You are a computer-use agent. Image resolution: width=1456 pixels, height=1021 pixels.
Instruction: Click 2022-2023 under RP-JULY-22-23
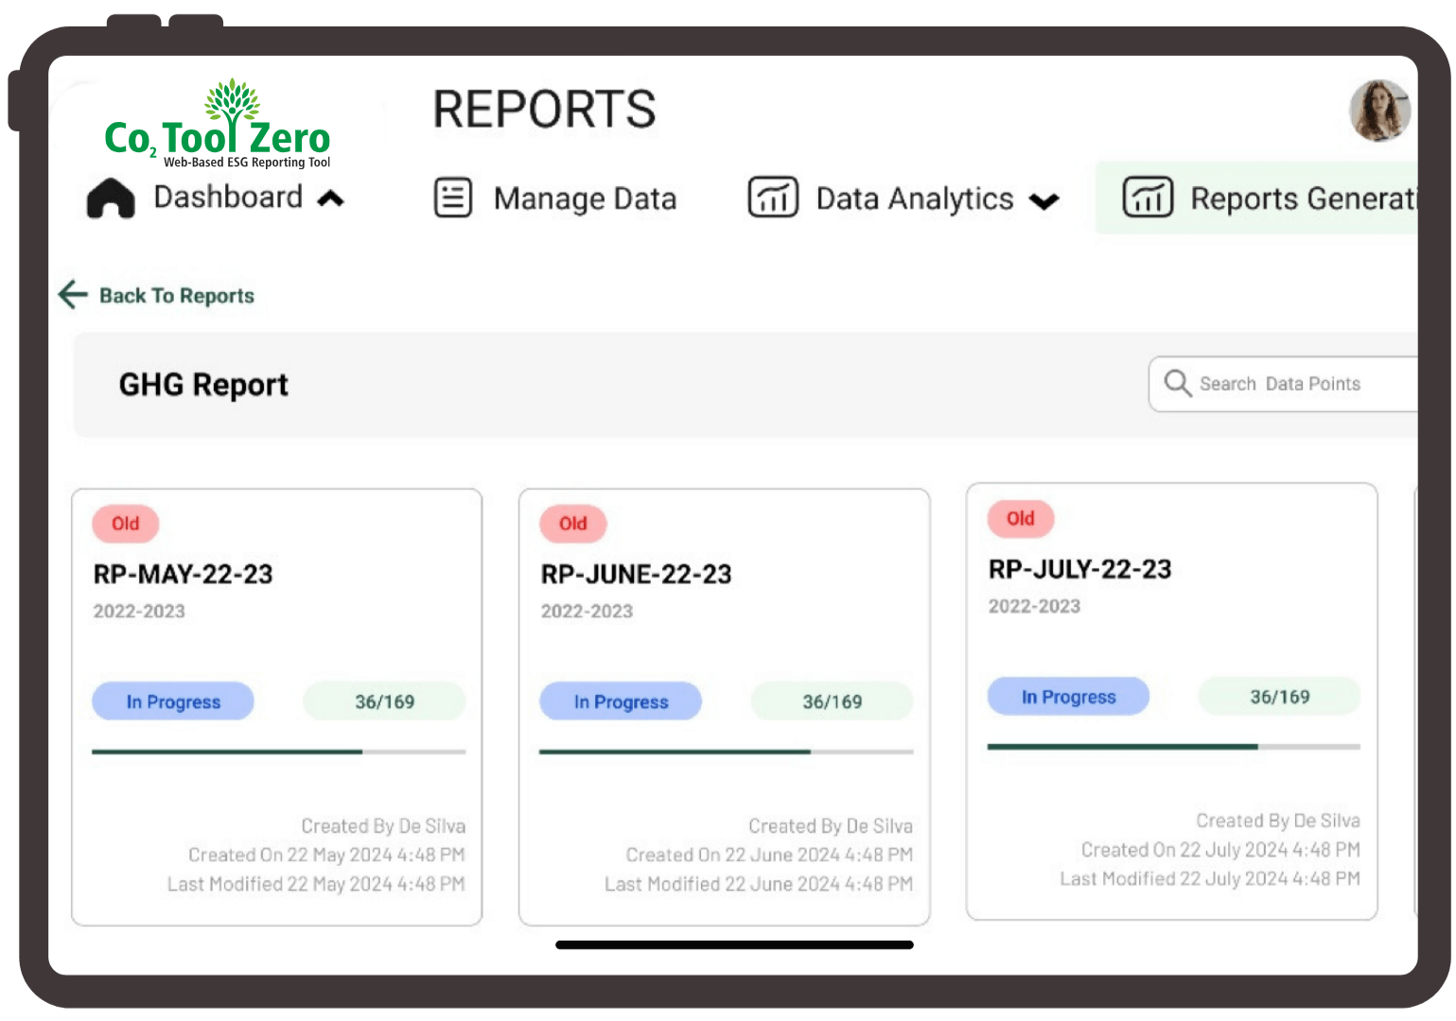[x=1034, y=606]
